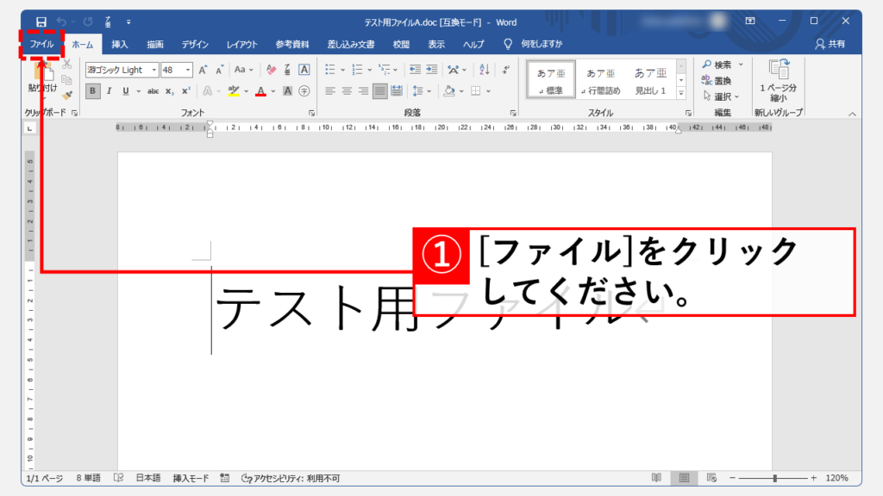Open the font name dropdown
The width and height of the screenshot is (883, 496).
[x=154, y=70]
